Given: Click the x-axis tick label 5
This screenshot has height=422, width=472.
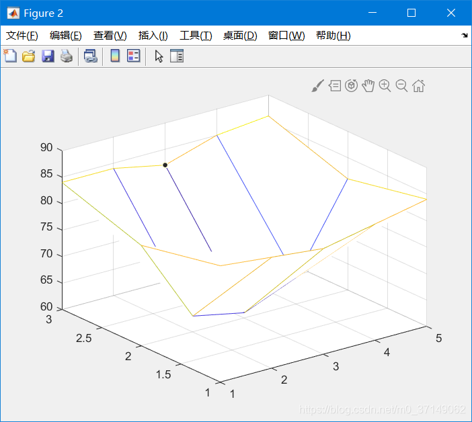Looking at the screenshot, I should click(439, 338).
